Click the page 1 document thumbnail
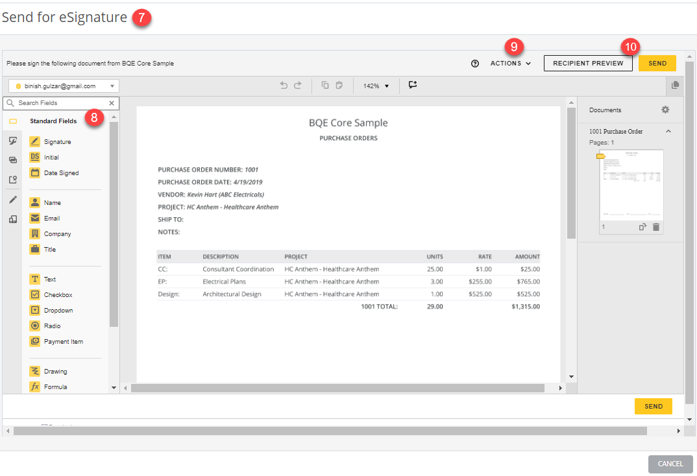 (x=631, y=185)
